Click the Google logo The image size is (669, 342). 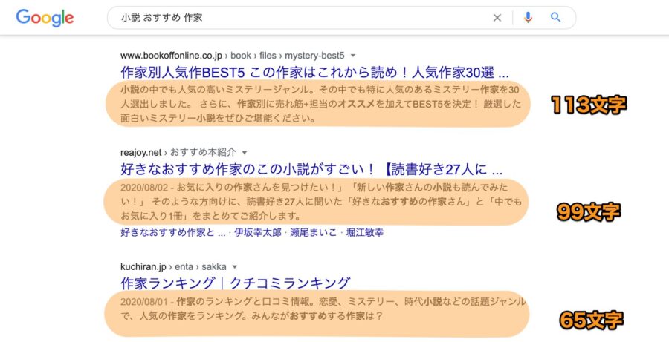tap(45, 18)
